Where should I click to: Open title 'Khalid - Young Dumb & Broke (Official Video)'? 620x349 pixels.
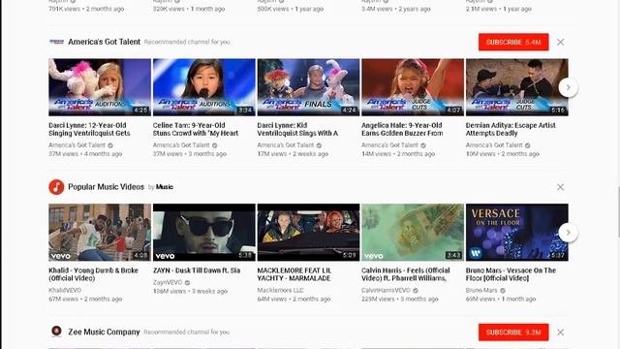pos(93,274)
